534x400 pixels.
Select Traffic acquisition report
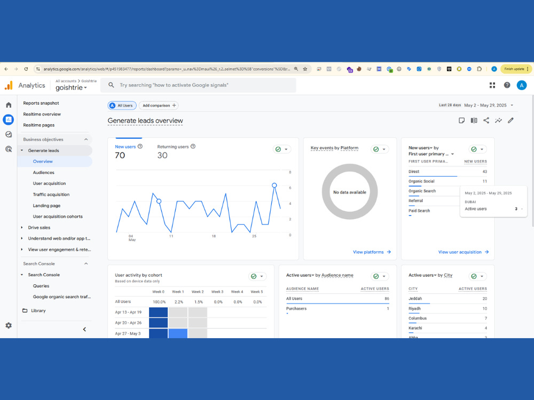point(51,195)
